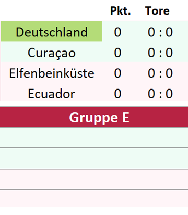
Task: Select Ecuador's points value
Action: coord(118,94)
